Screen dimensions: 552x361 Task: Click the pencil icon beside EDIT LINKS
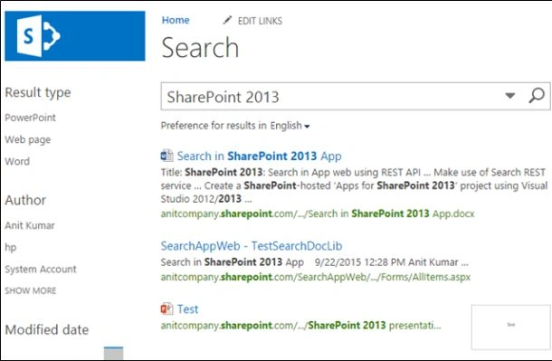point(227,21)
